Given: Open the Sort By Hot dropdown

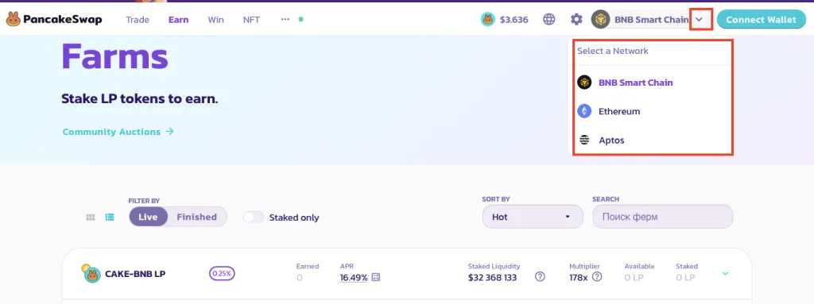Looking at the screenshot, I should pyautogui.click(x=533, y=217).
